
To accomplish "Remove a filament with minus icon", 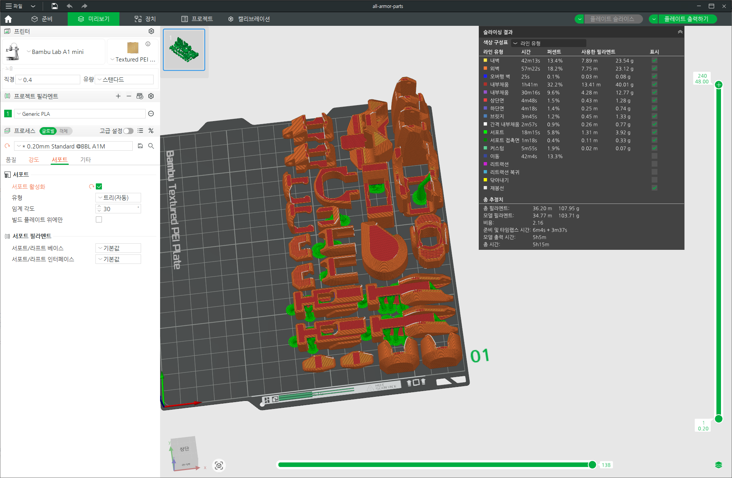I will click(129, 96).
